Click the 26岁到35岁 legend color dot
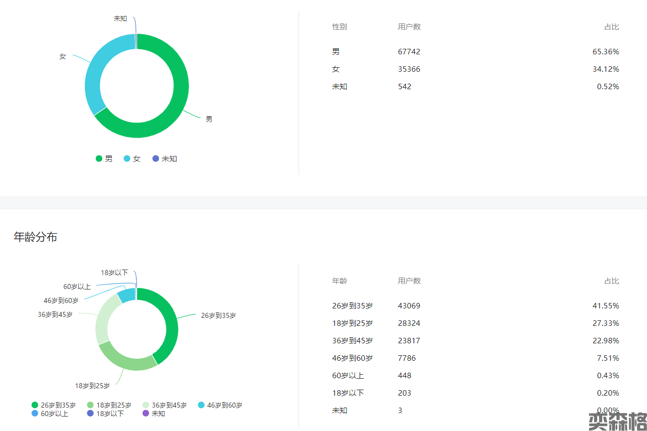 tap(35, 405)
